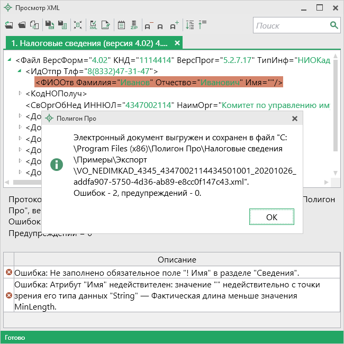The image size is (344, 344).
Task: Expand the КодНОПолуч tree node
Action: point(20,94)
